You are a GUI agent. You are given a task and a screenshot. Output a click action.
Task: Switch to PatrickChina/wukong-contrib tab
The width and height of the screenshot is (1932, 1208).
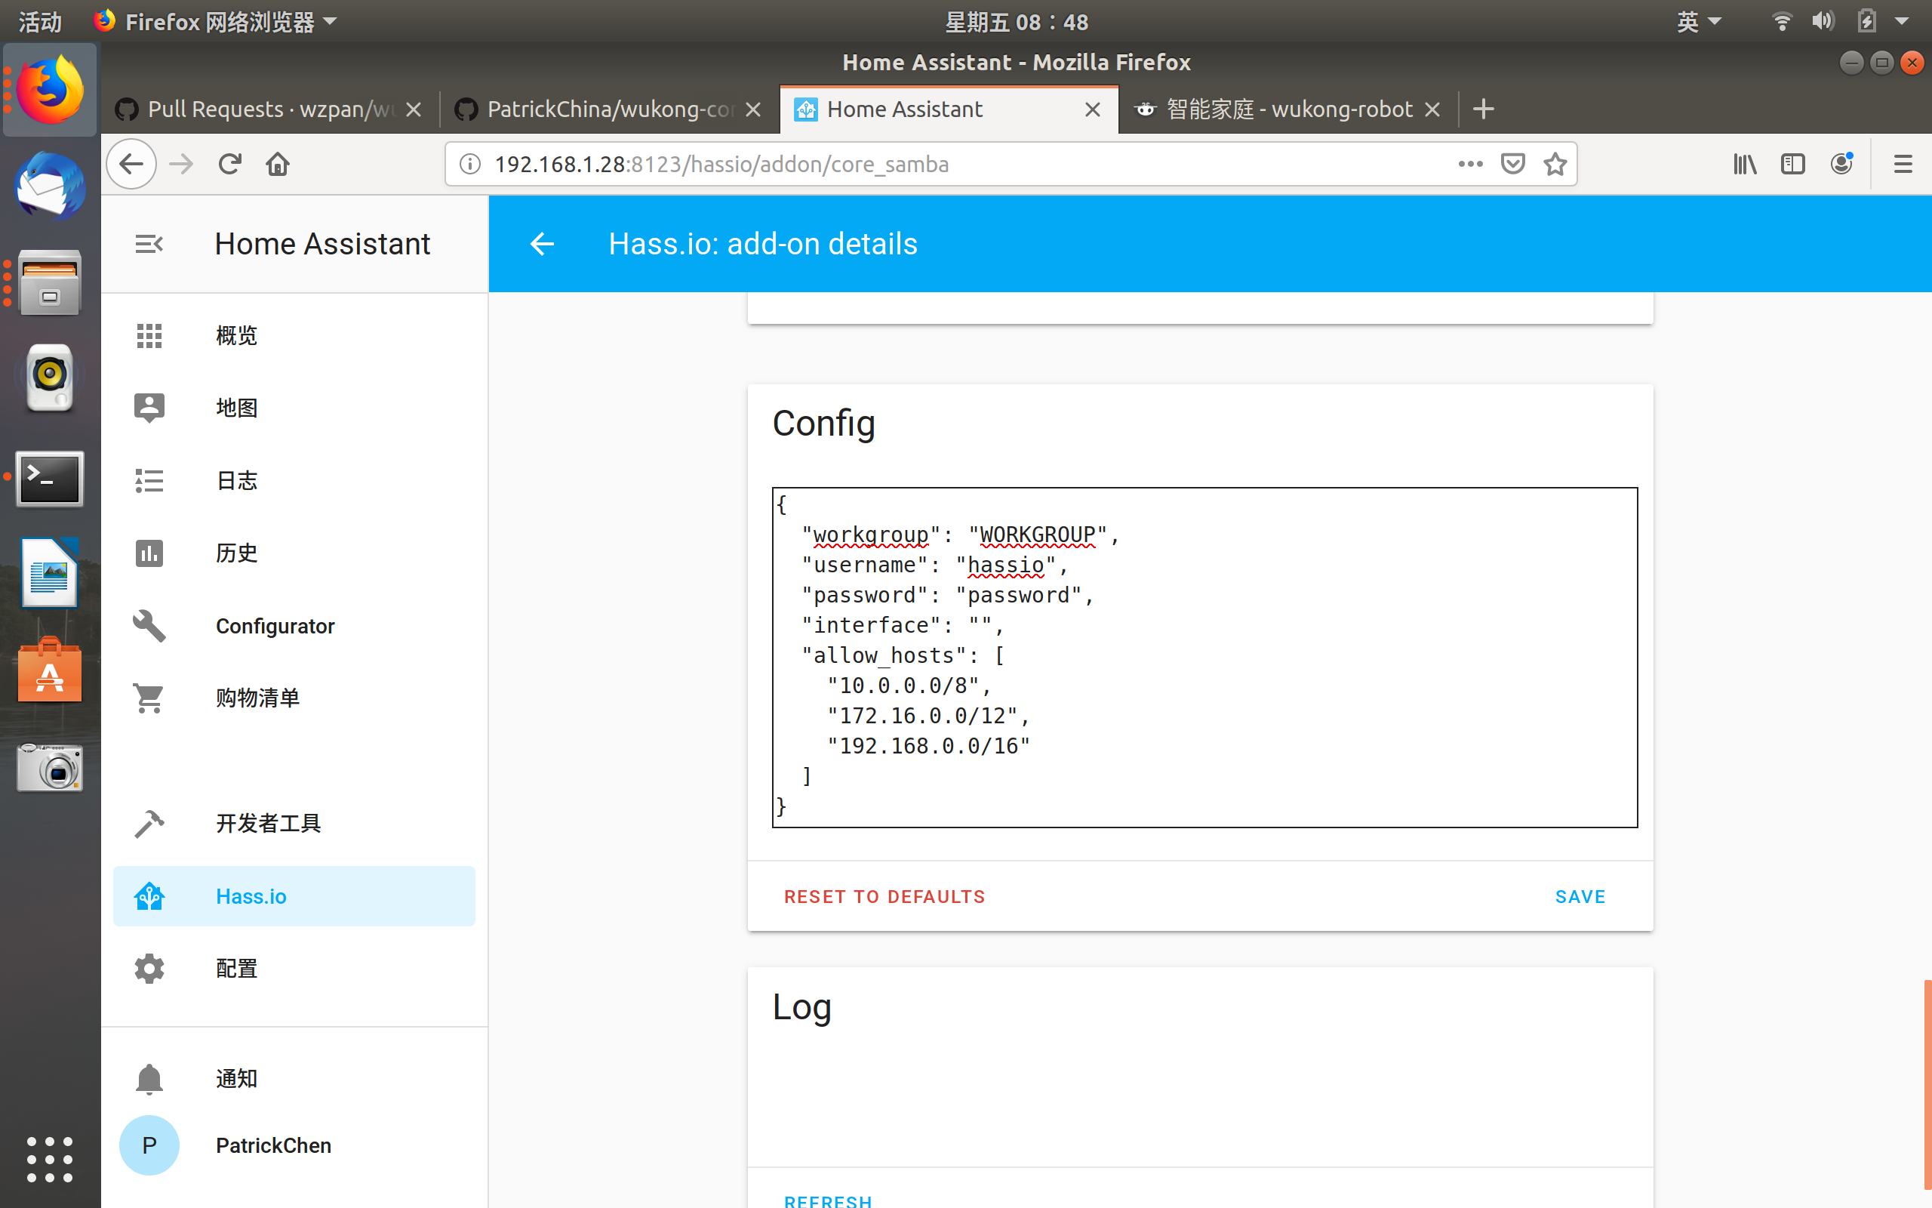coord(609,109)
